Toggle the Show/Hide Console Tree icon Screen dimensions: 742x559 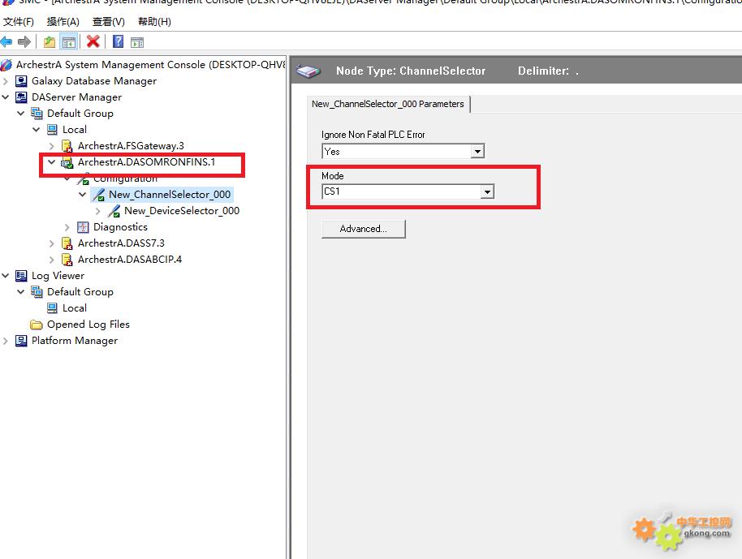(x=69, y=42)
